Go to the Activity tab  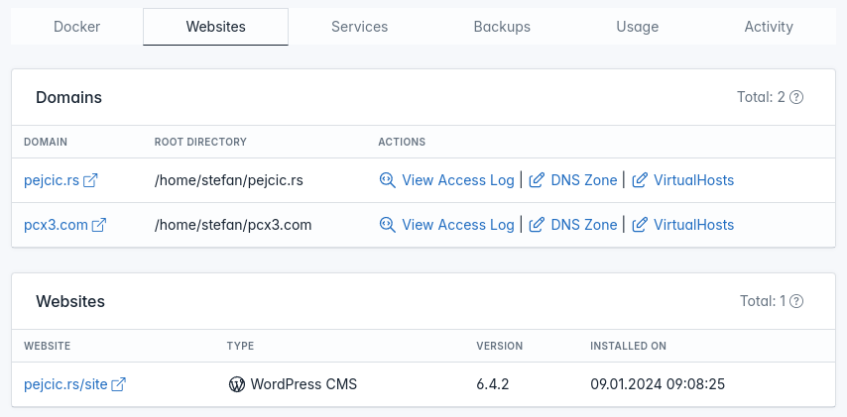point(769,27)
